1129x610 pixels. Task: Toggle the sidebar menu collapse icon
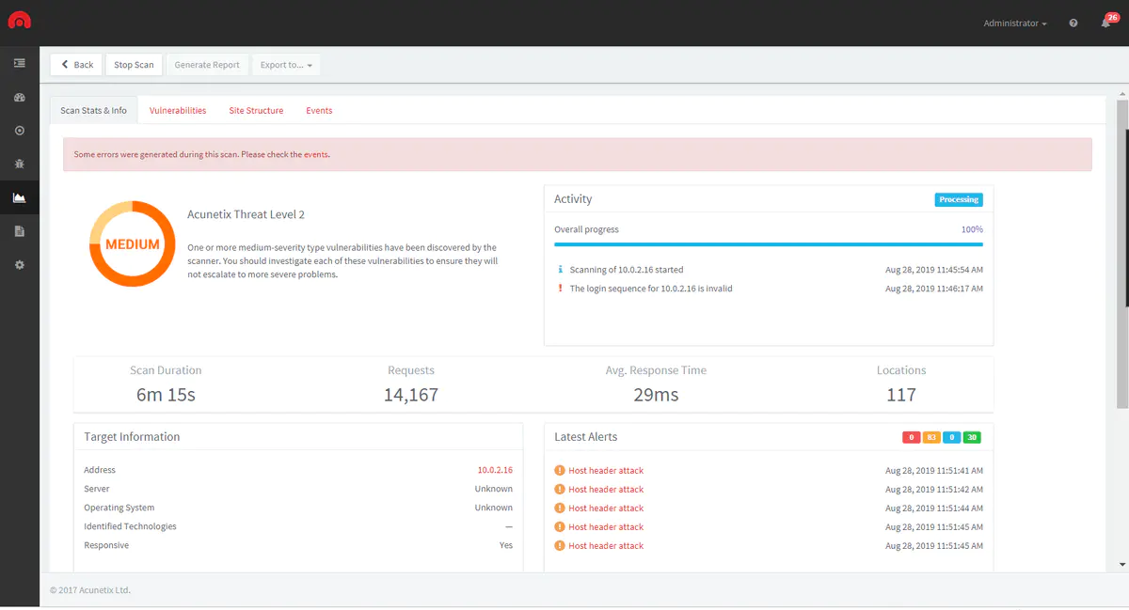(20, 63)
